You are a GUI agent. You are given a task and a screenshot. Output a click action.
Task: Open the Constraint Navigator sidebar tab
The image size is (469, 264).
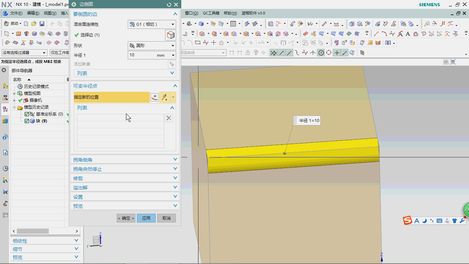click(x=5, y=98)
